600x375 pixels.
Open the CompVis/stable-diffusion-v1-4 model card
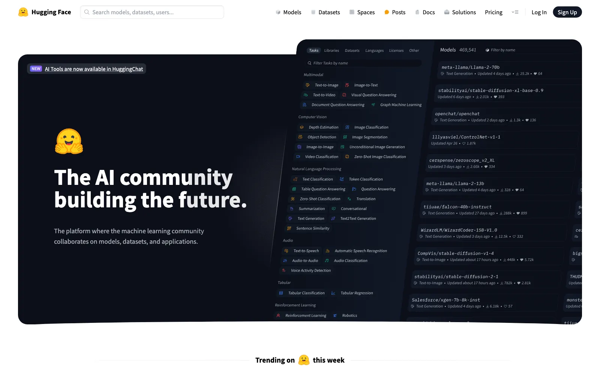[x=489, y=256]
